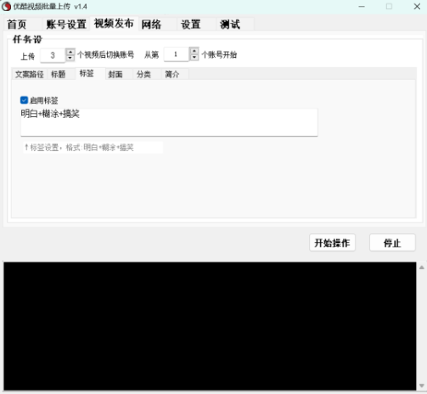Screen dimensions: 427x394
Task: Switch to the 文案路径 sub-tab
Action: click(30, 75)
